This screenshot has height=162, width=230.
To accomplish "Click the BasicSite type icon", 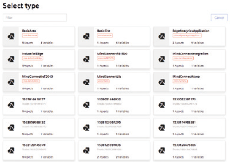I will (x=86, y=36).
